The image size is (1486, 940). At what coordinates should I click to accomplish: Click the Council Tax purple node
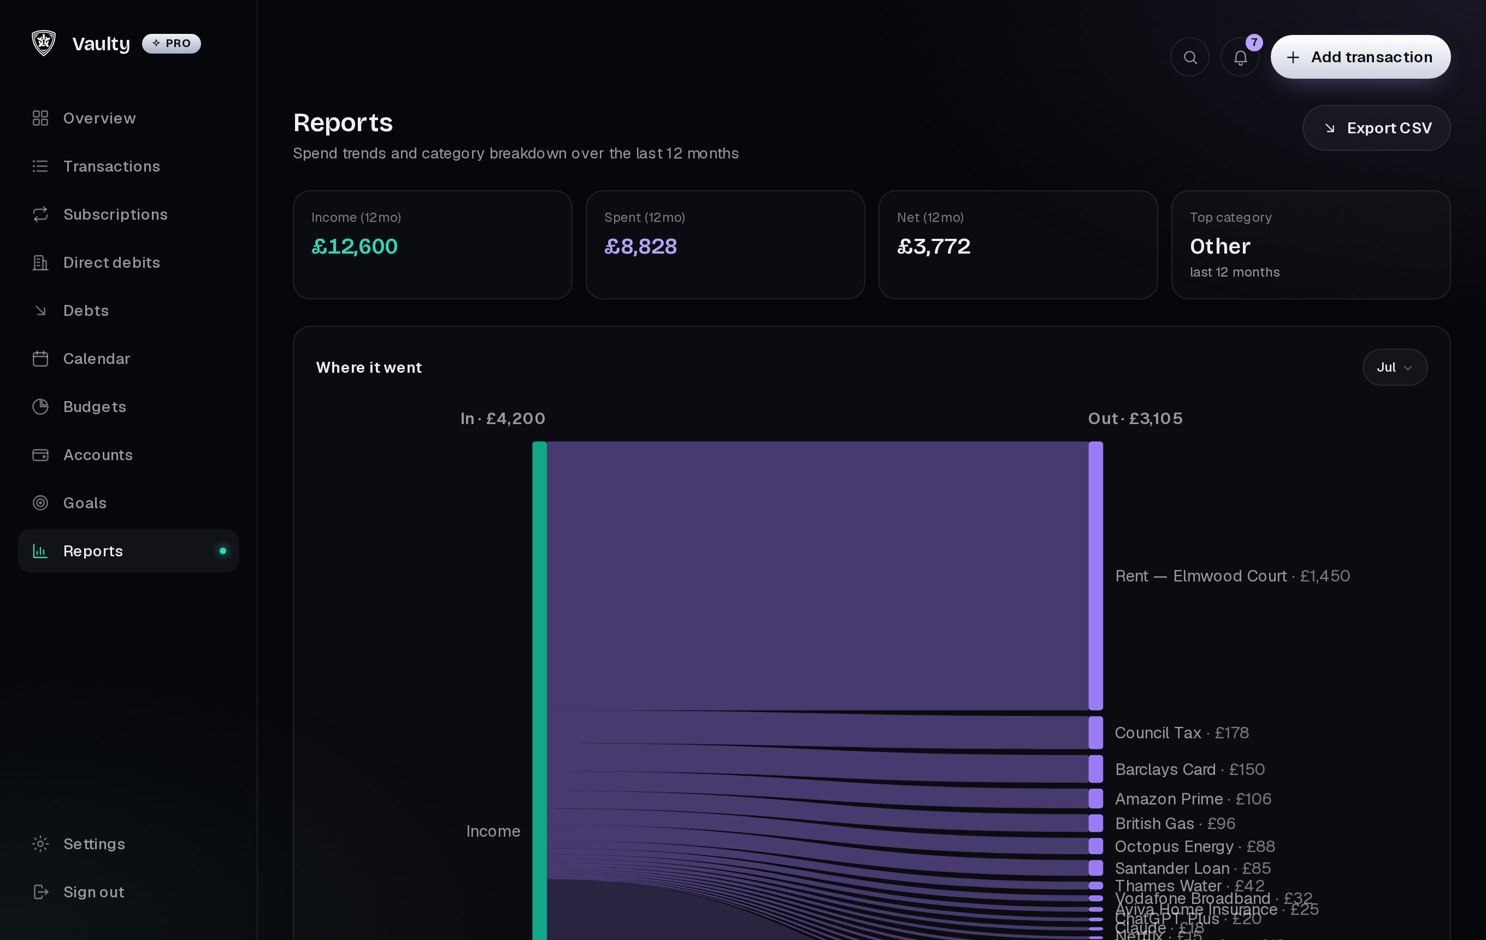[1095, 733]
